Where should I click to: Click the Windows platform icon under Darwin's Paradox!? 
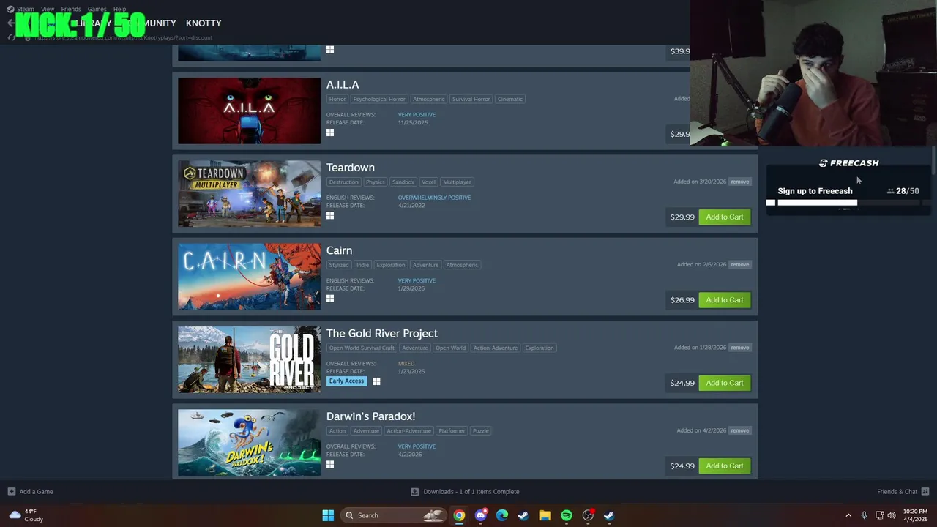tap(330, 464)
